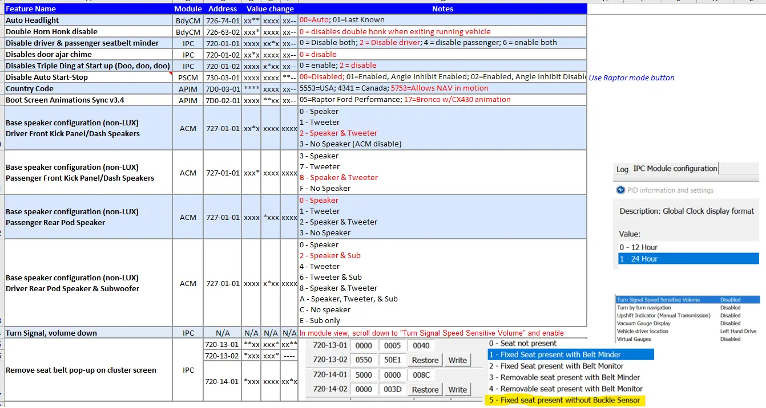The width and height of the screenshot is (766, 408).
Task: Select the Feature Name header cell
Action: tap(31, 9)
